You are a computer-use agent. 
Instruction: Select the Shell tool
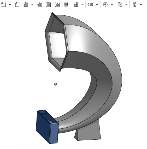(x=48, y=4)
